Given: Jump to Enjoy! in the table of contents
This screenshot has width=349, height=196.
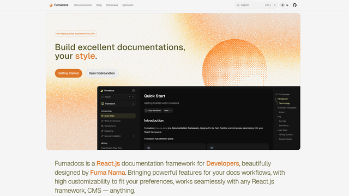Looking at the screenshot, I should pyautogui.click(x=281, y=112).
